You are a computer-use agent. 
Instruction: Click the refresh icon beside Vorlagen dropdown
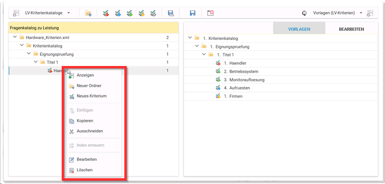304,13
